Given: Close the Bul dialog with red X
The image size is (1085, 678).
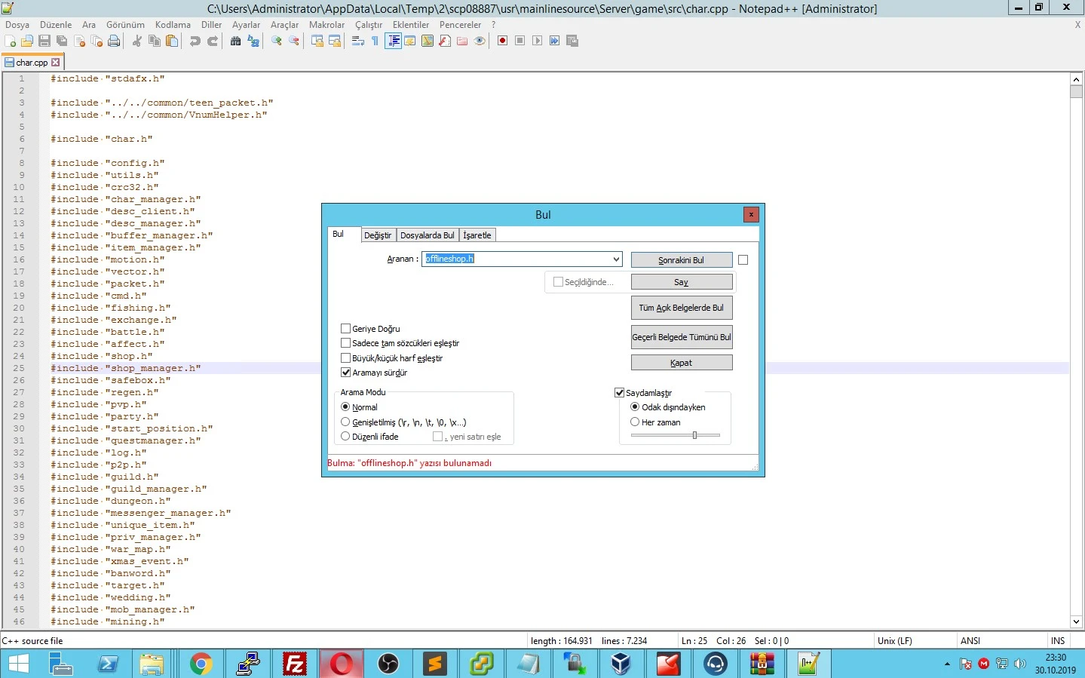Looking at the screenshot, I should [751, 215].
